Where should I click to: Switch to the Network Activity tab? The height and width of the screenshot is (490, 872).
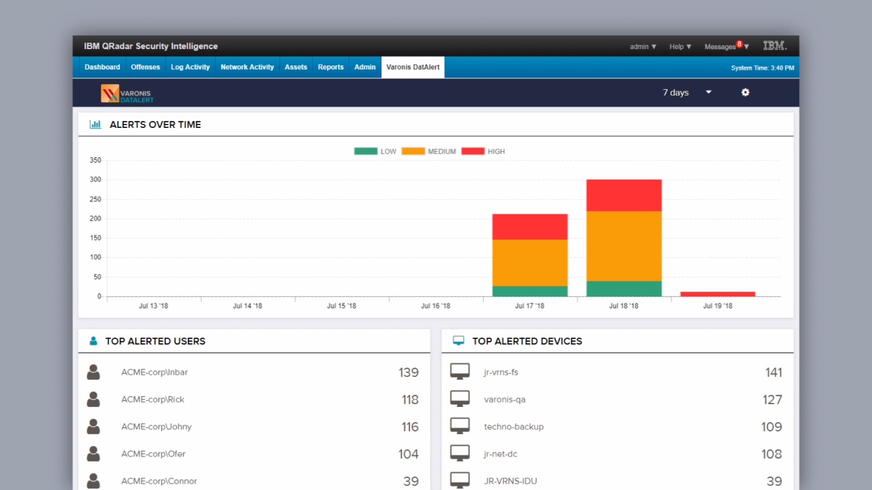pyautogui.click(x=247, y=67)
